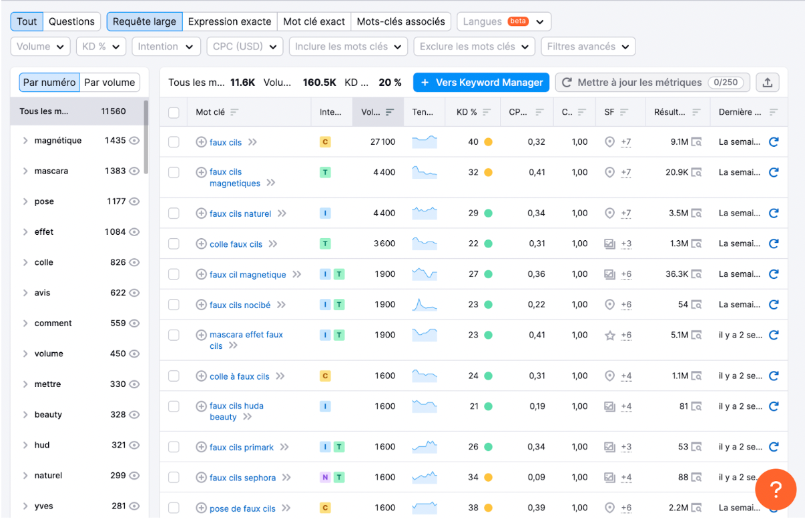
Task: Refresh metrics for faux cils nocibé row
Action: 774,304
